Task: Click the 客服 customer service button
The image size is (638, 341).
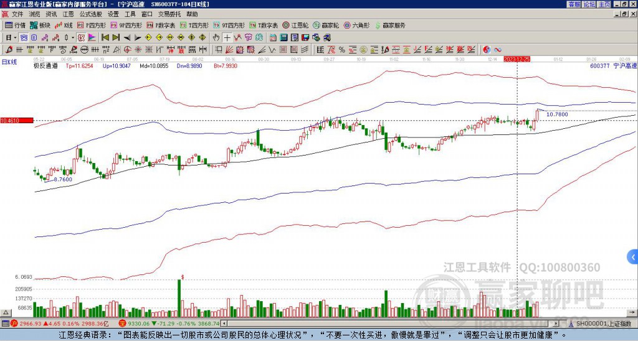Action: click(574, 4)
